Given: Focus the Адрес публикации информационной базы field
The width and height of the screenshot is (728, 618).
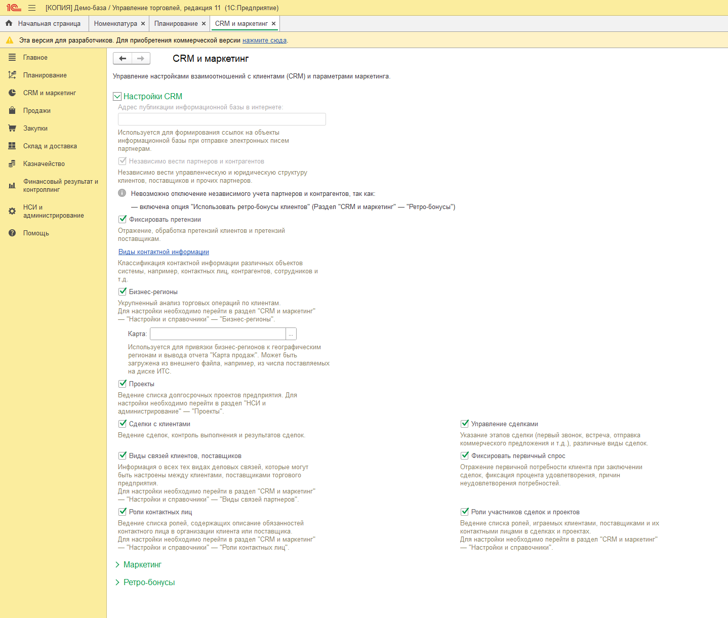Looking at the screenshot, I should 222,119.
